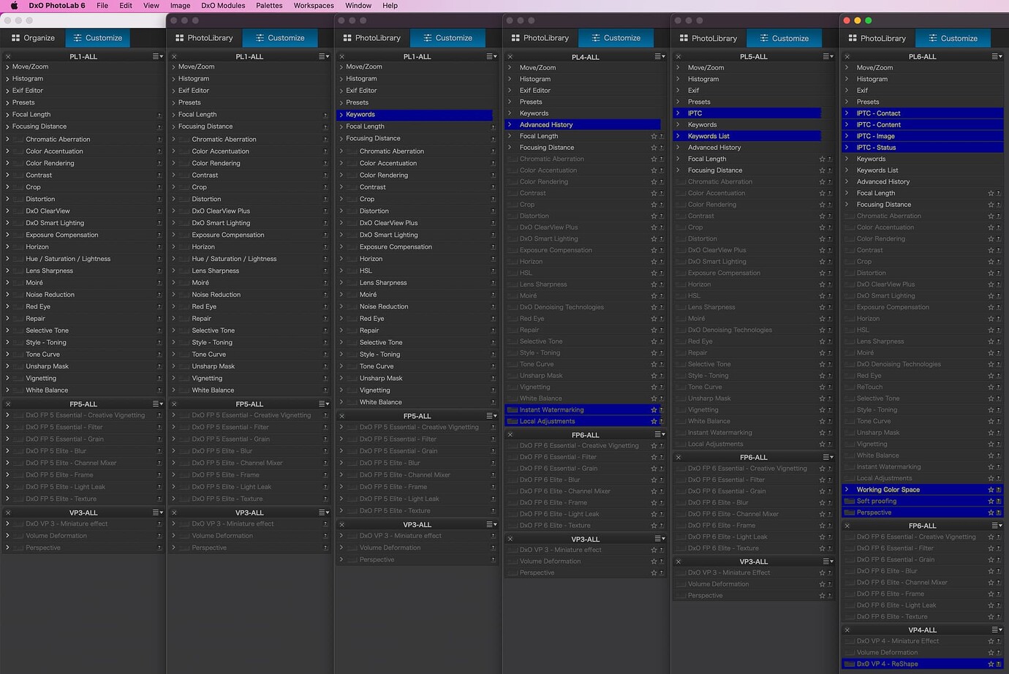Screen dimensions: 1009x674
Task: Click 'IPTC - Content' label in PL6-ALL
Action: click(x=878, y=125)
